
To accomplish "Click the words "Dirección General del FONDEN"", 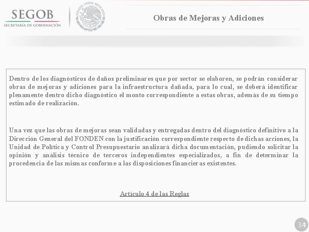I will [x=56, y=139].
